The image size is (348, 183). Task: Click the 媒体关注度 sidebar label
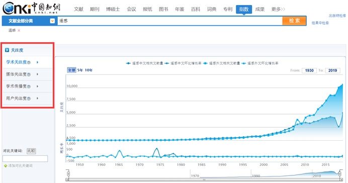pos(17,74)
